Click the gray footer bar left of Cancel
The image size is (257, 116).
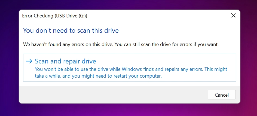(109, 95)
